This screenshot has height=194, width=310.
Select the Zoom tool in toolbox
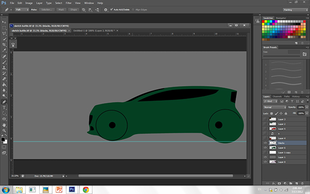click(x=4, y=131)
